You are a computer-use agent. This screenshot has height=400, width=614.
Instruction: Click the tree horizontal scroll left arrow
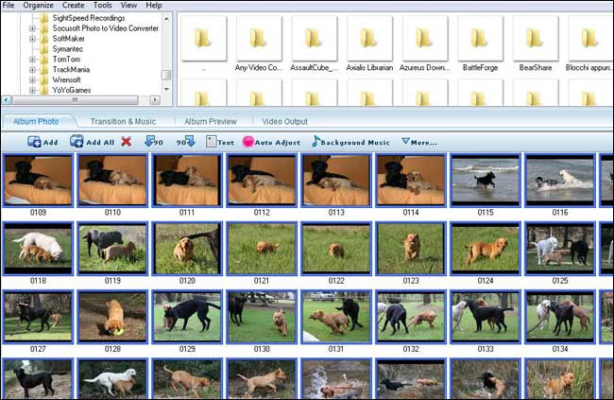pos(7,100)
